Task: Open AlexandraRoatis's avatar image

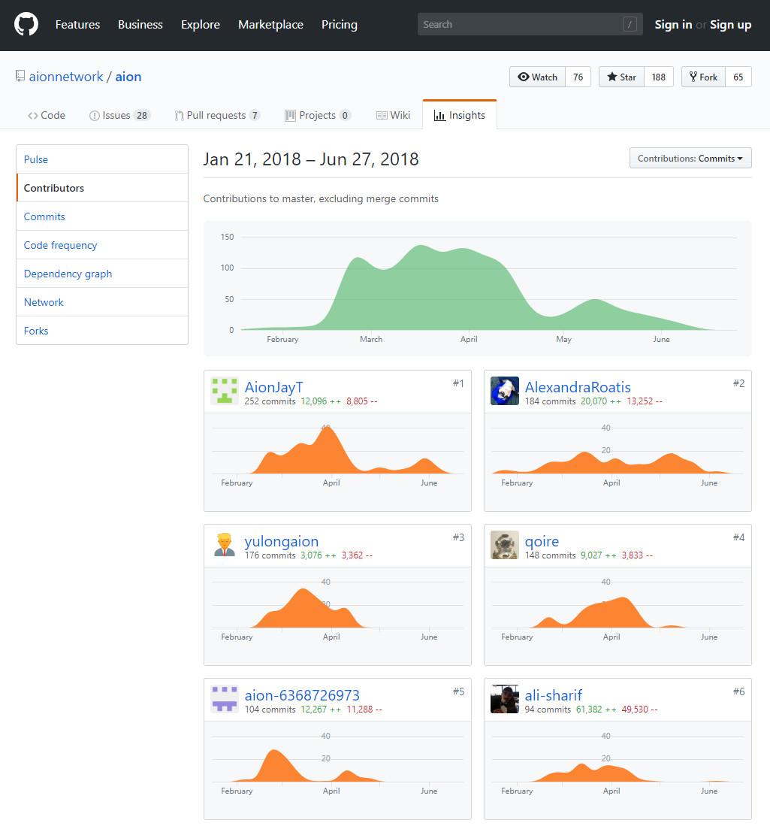Action: pos(505,391)
